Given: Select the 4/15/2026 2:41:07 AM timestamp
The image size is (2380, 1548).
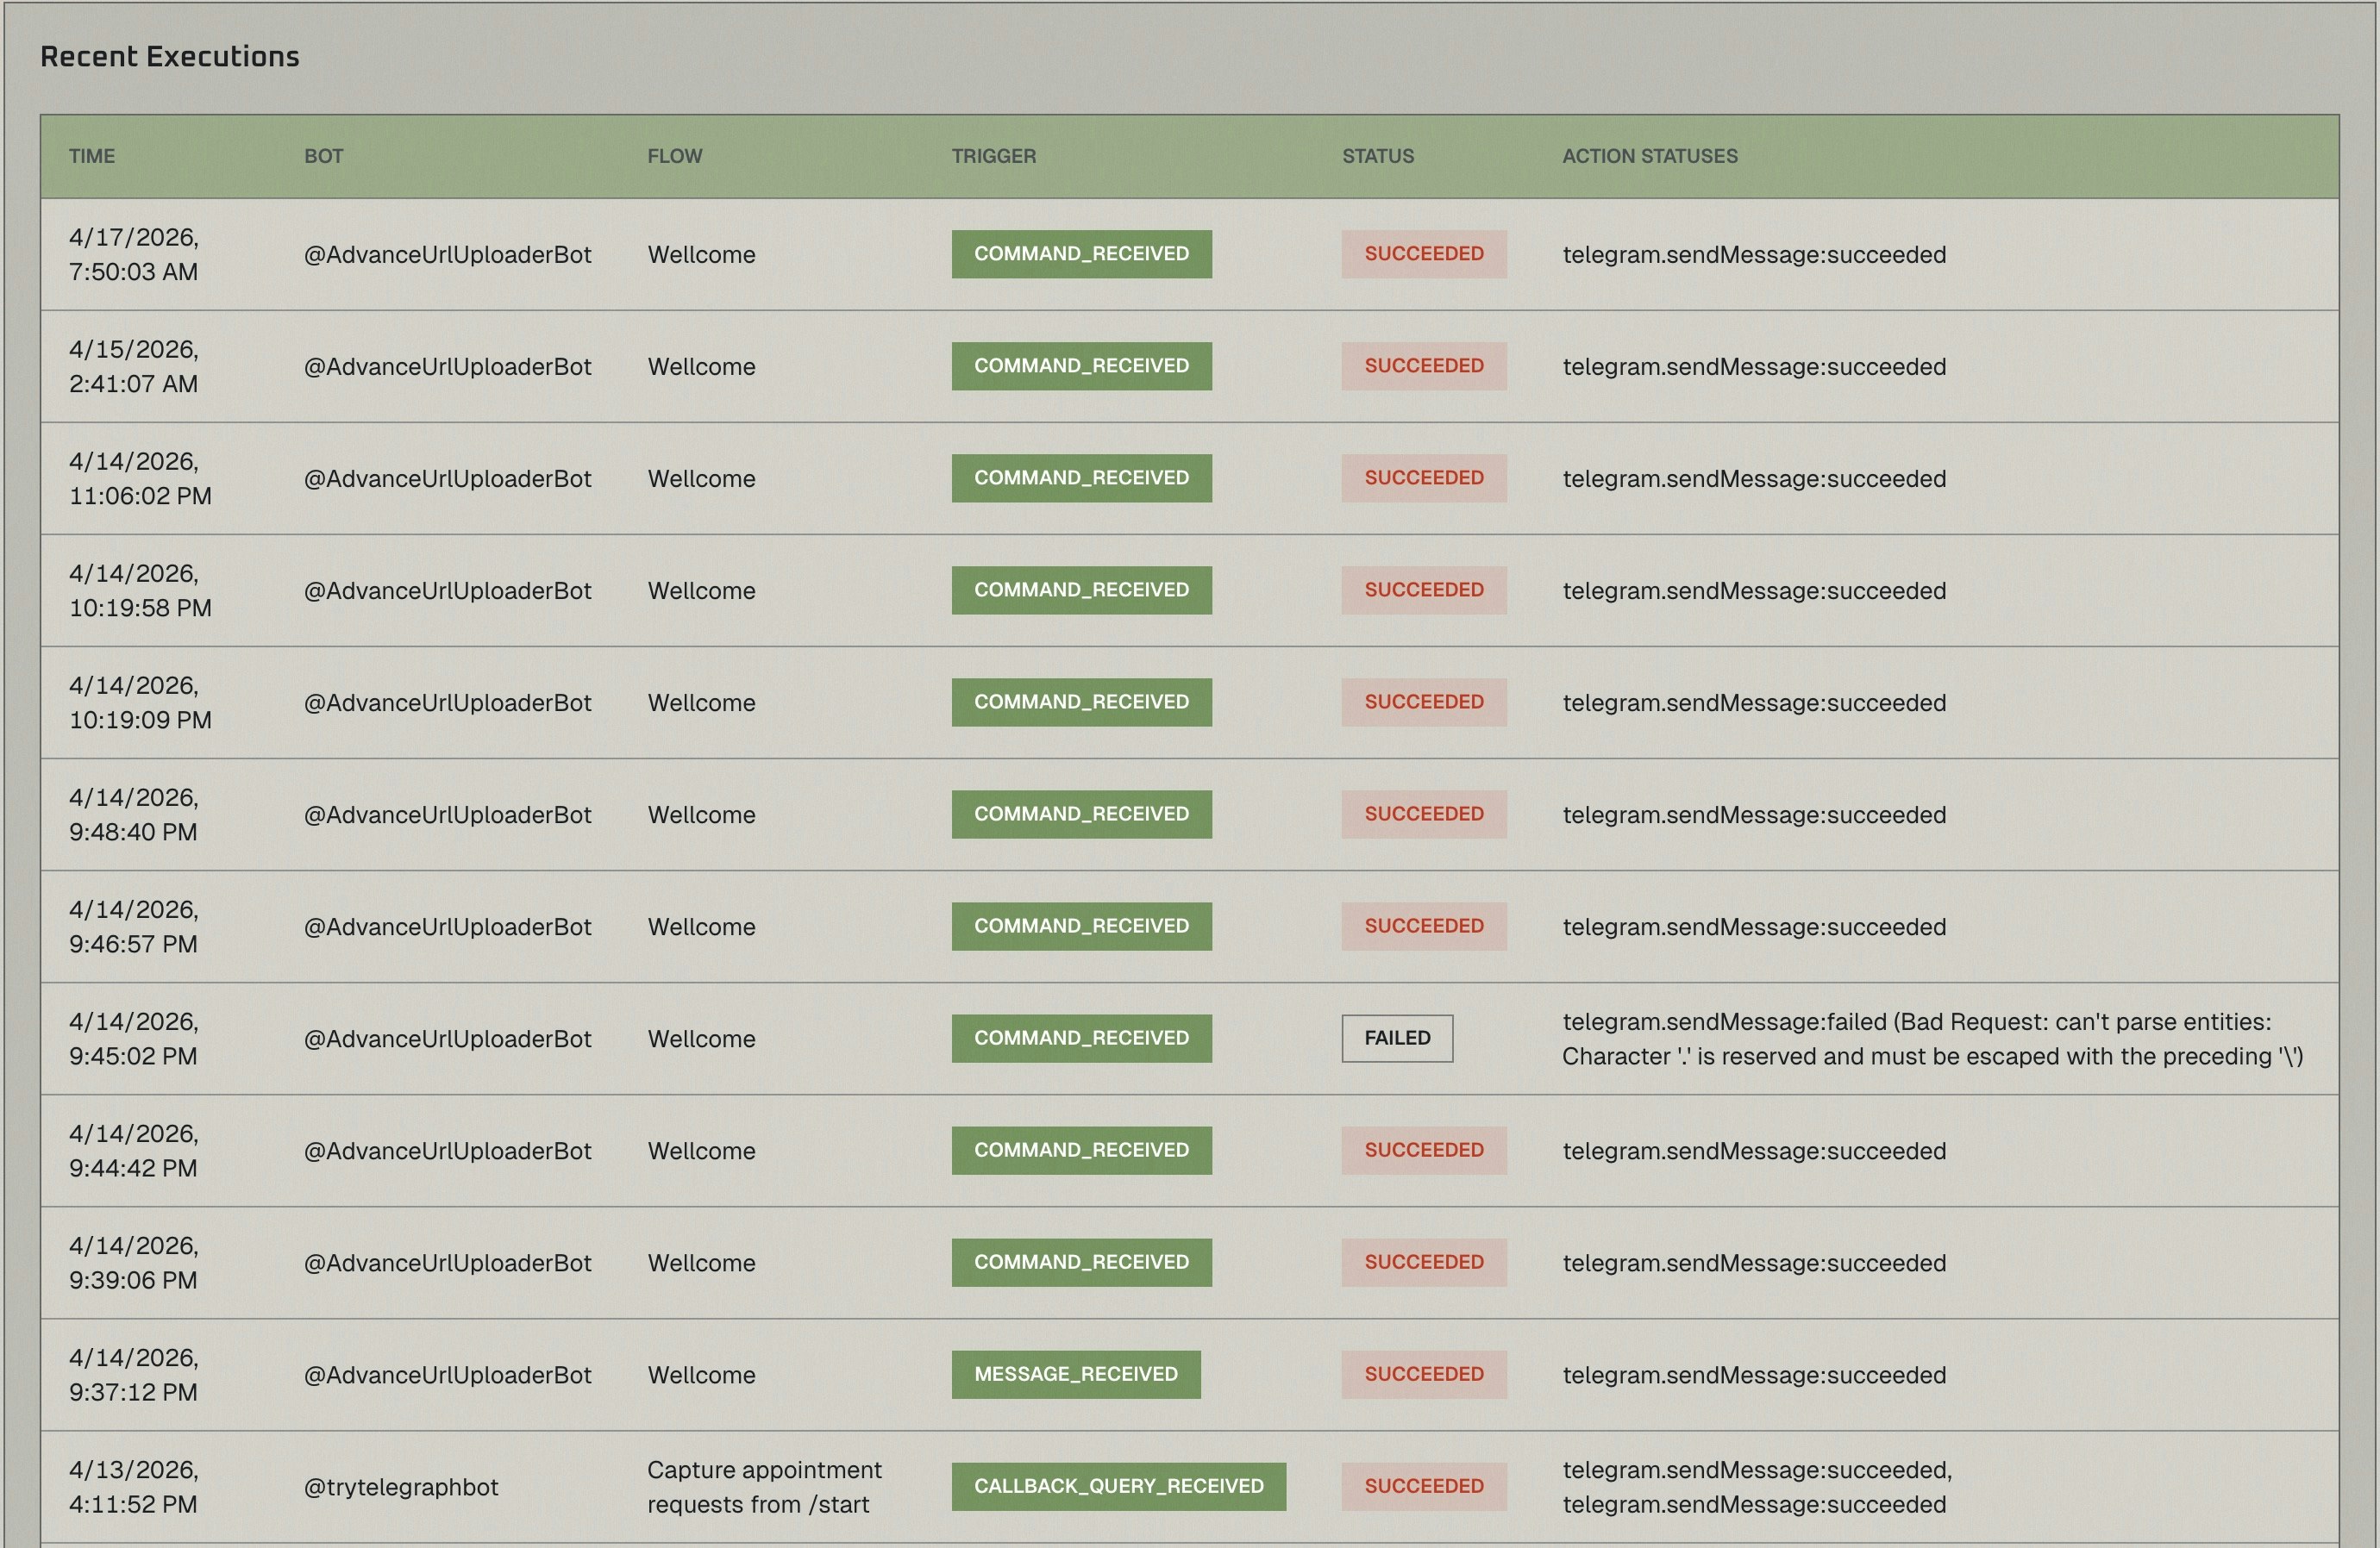Looking at the screenshot, I should click(x=133, y=367).
